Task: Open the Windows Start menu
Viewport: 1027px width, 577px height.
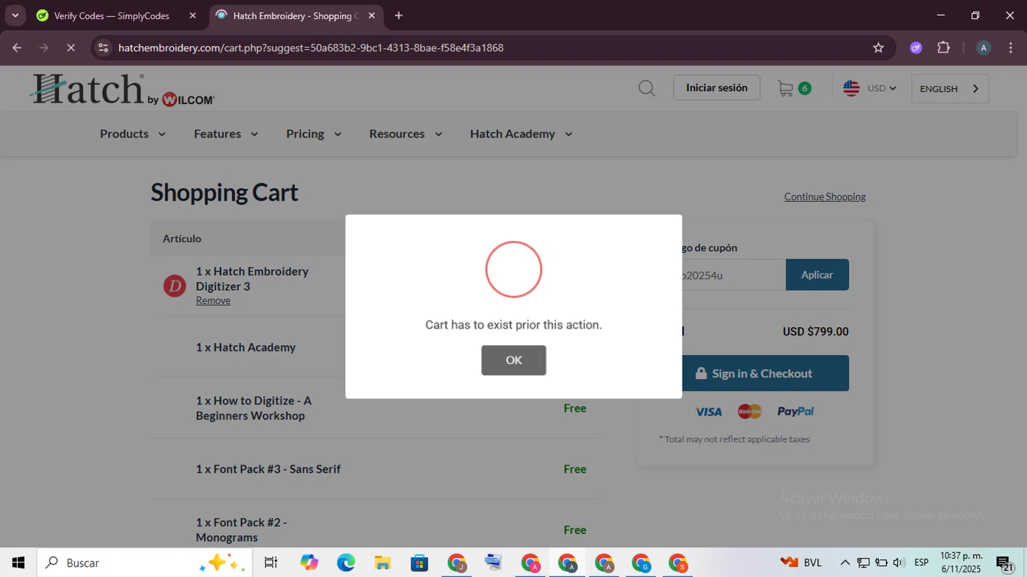Action: (x=18, y=563)
